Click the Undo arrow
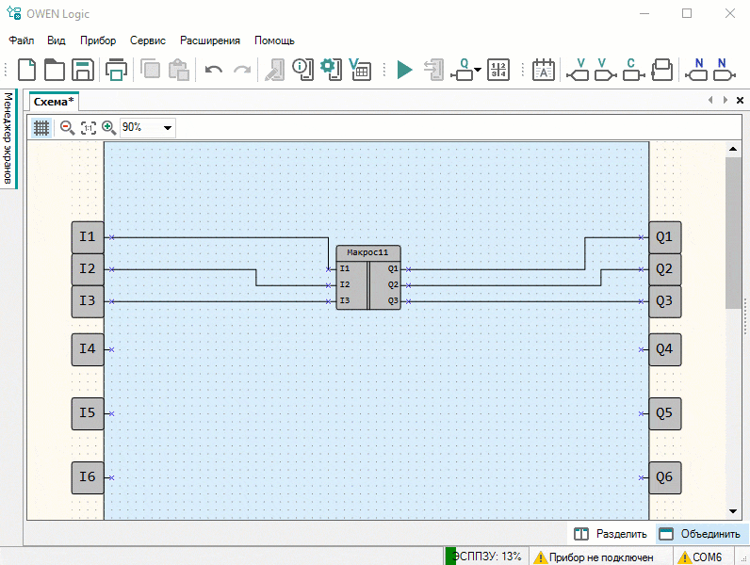 (x=214, y=70)
